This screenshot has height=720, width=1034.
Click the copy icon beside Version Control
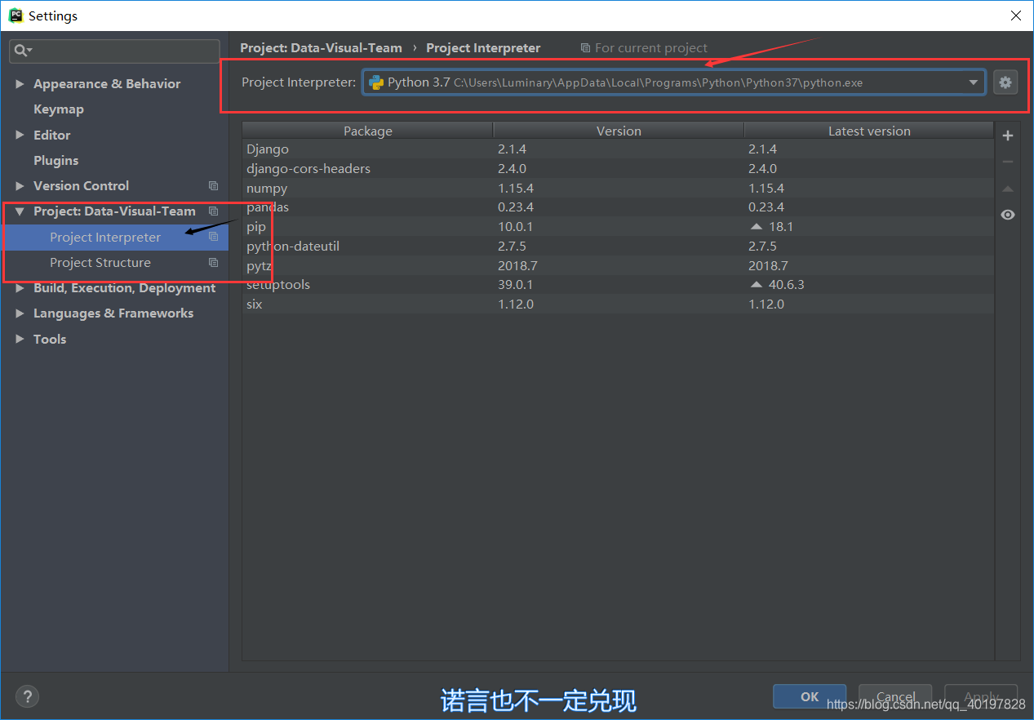click(x=213, y=186)
